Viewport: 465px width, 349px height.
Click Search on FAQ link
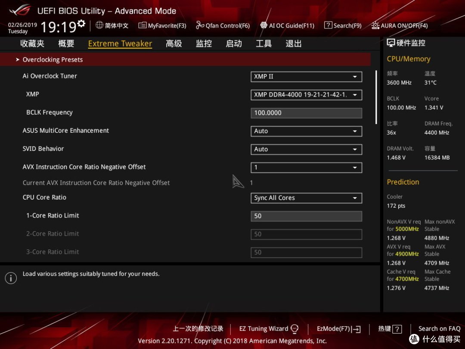pyautogui.click(x=439, y=329)
